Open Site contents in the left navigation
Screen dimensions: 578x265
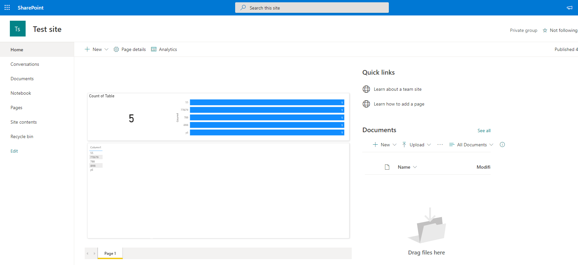pos(24,122)
